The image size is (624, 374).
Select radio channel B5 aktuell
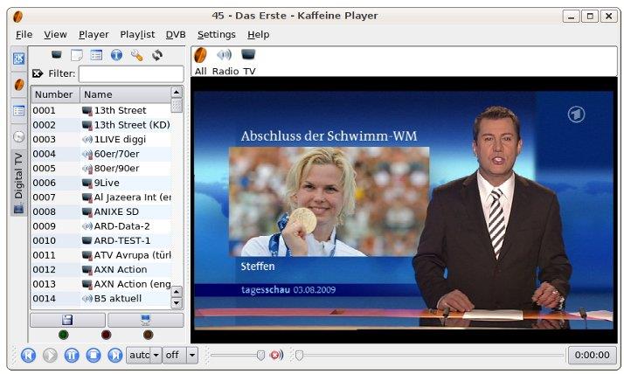tap(112, 298)
